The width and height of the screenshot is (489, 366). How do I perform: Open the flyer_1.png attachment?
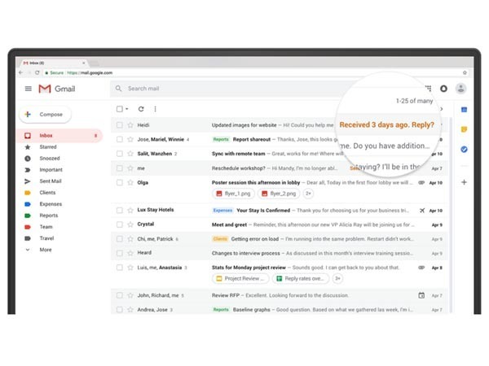(x=233, y=194)
